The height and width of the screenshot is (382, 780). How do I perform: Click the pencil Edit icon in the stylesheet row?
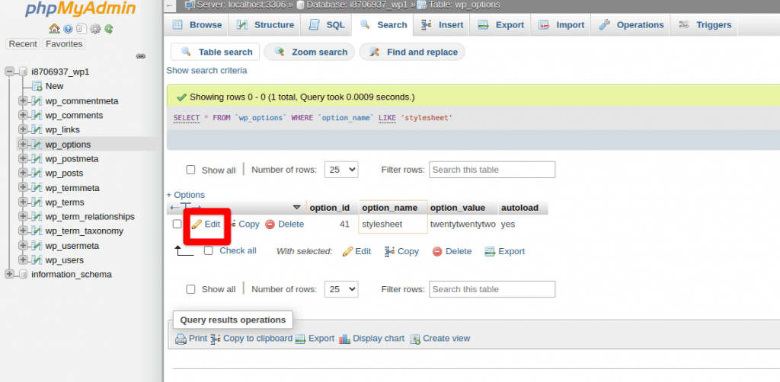pyautogui.click(x=197, y=224)
